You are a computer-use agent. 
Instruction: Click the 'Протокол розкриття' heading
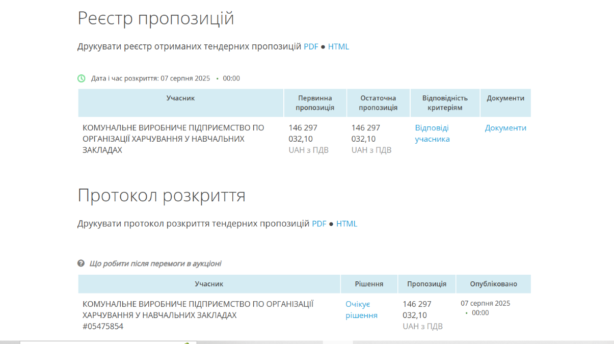pos(161,196)
